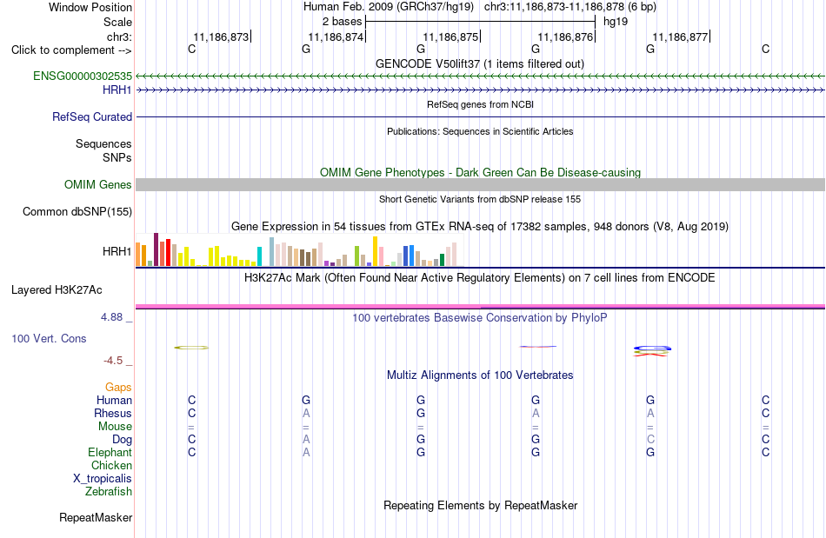Image resolution: width=826 pixels, height=538 pixels.
Task: Click the A base in Elephant row
Action: point(306,452)
